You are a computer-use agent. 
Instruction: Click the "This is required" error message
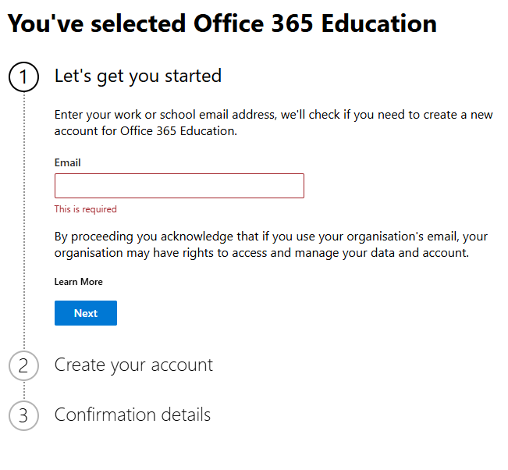coord(85,209)
